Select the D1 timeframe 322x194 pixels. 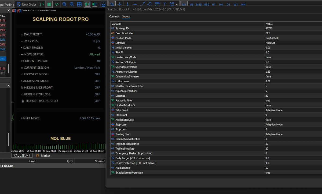pos(228,5)
